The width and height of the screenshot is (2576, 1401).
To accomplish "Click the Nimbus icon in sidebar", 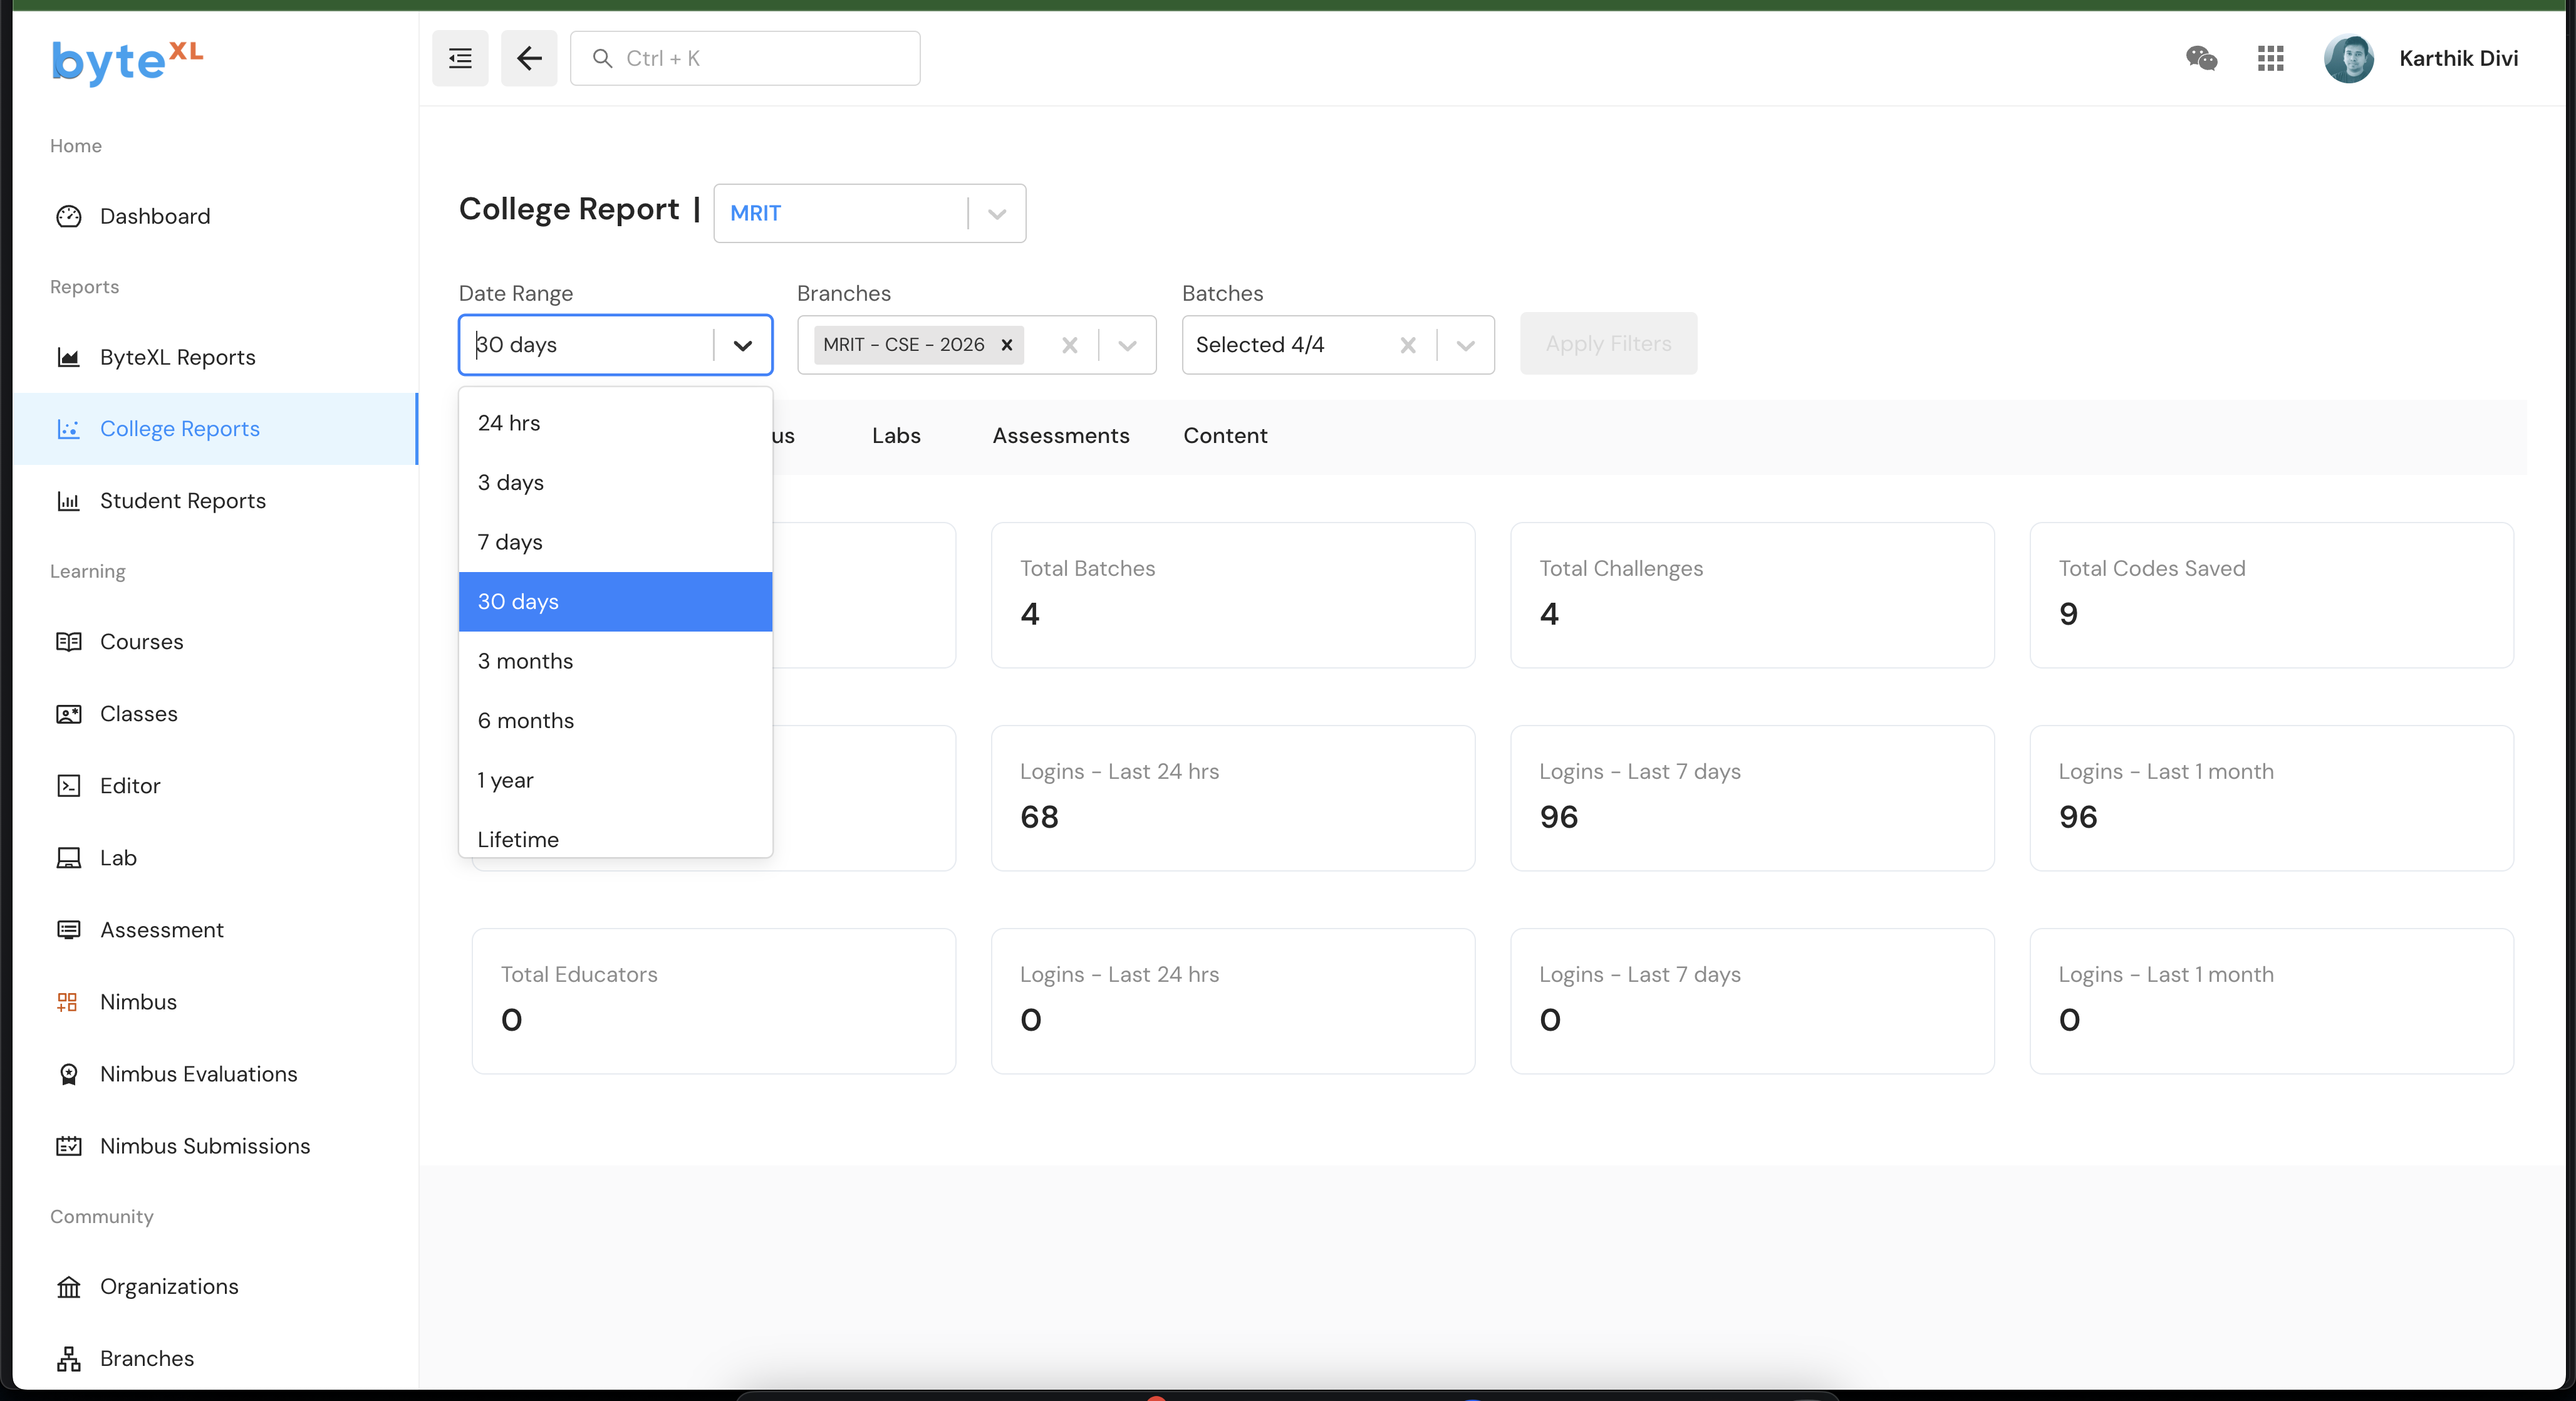I will (x=68, y=1002).
